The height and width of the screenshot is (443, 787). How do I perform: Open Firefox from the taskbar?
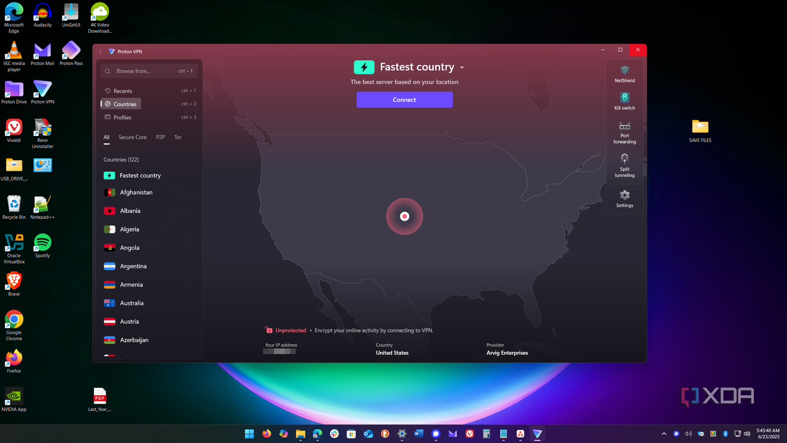click(x=267, y=434)
